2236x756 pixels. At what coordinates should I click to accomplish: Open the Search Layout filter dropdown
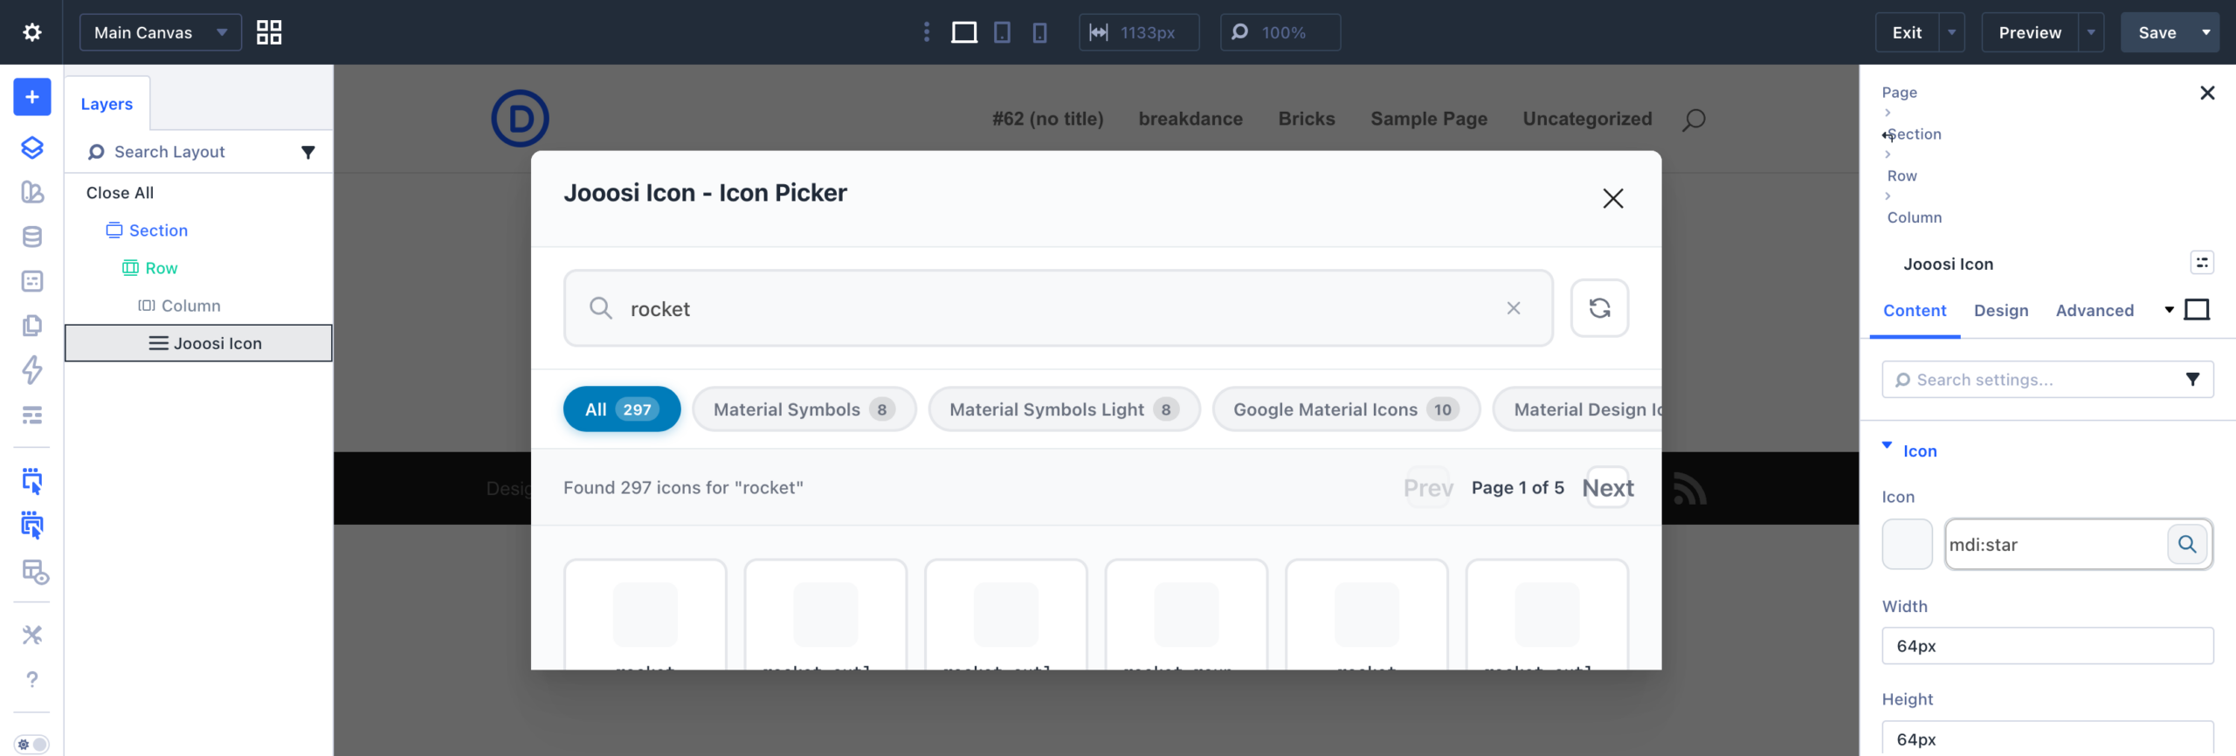308,152
